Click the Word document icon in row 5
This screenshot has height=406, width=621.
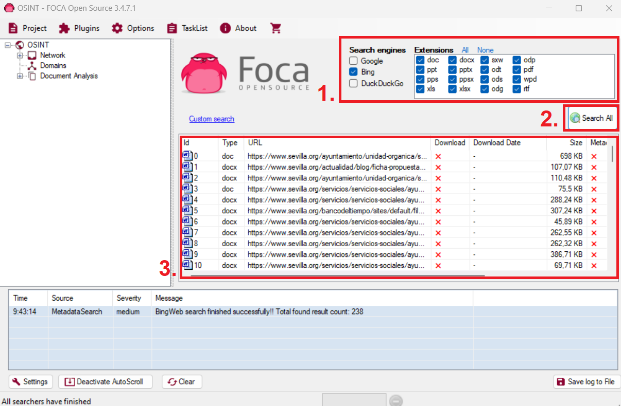click(187, 211)
